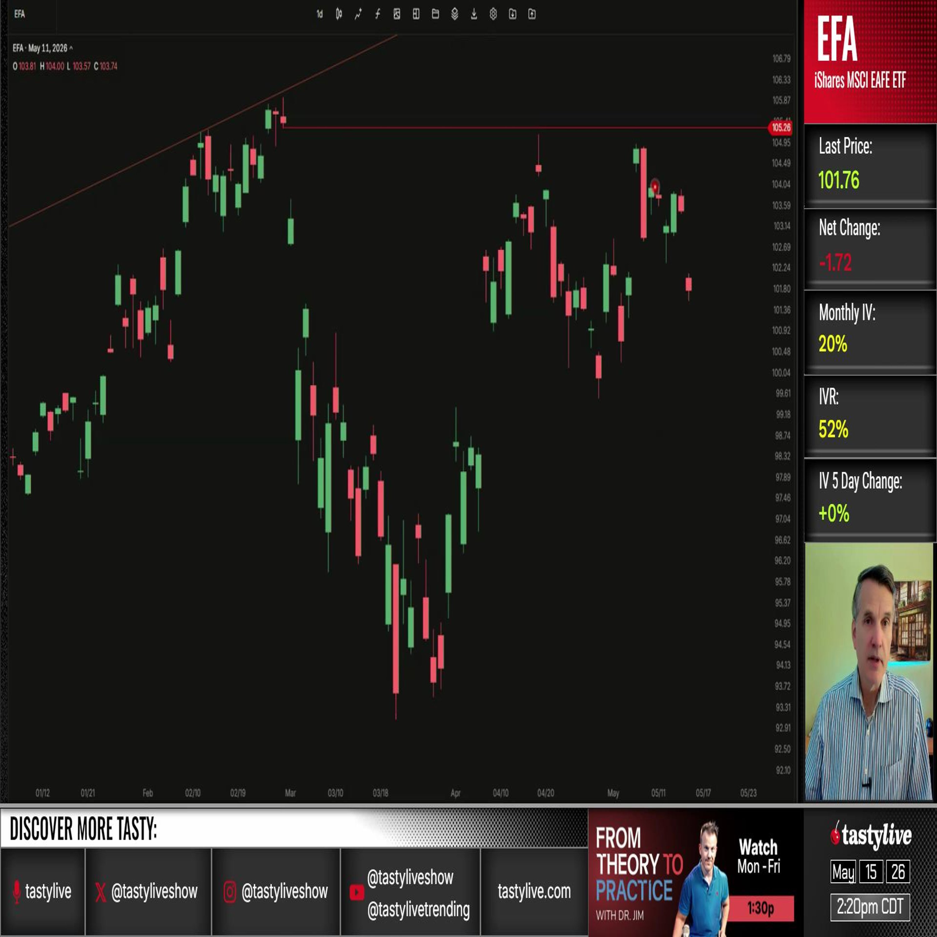Image resolution: width=937 pixels, height=937 pixels.
Task: Click the Monthly IV value 20%
Action: tap(833, 344)
